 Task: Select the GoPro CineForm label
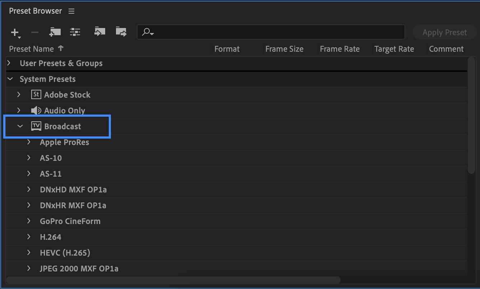pyautogui.click(x=70, y=221)
